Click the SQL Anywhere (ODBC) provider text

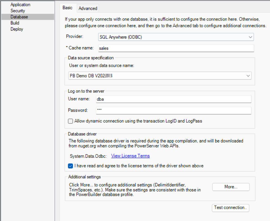121,37
